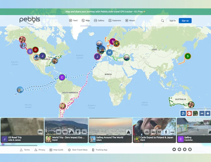The width and height of the screenshot is (211, 162).
Task: Go to the Explorers tab
Action: coord(115,20)
